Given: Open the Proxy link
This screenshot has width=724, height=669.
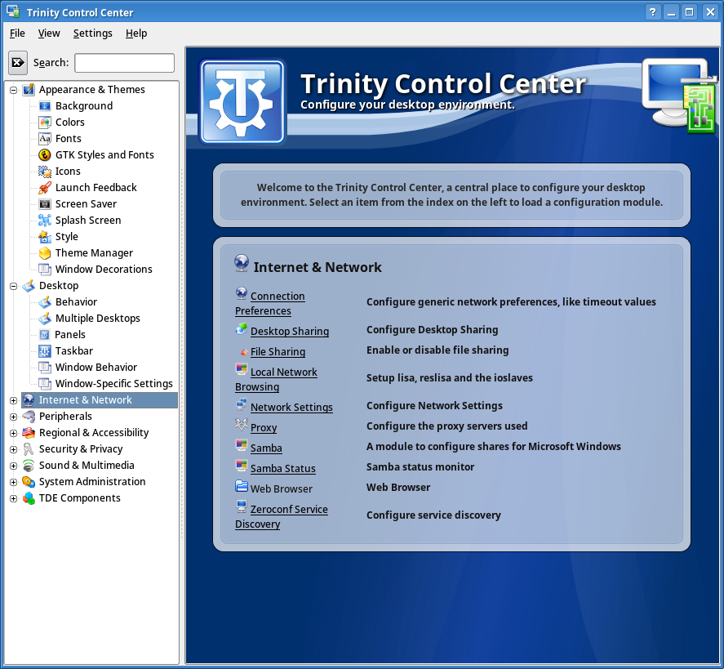Looking at the screenshot, I should click(x=264, y=428).
